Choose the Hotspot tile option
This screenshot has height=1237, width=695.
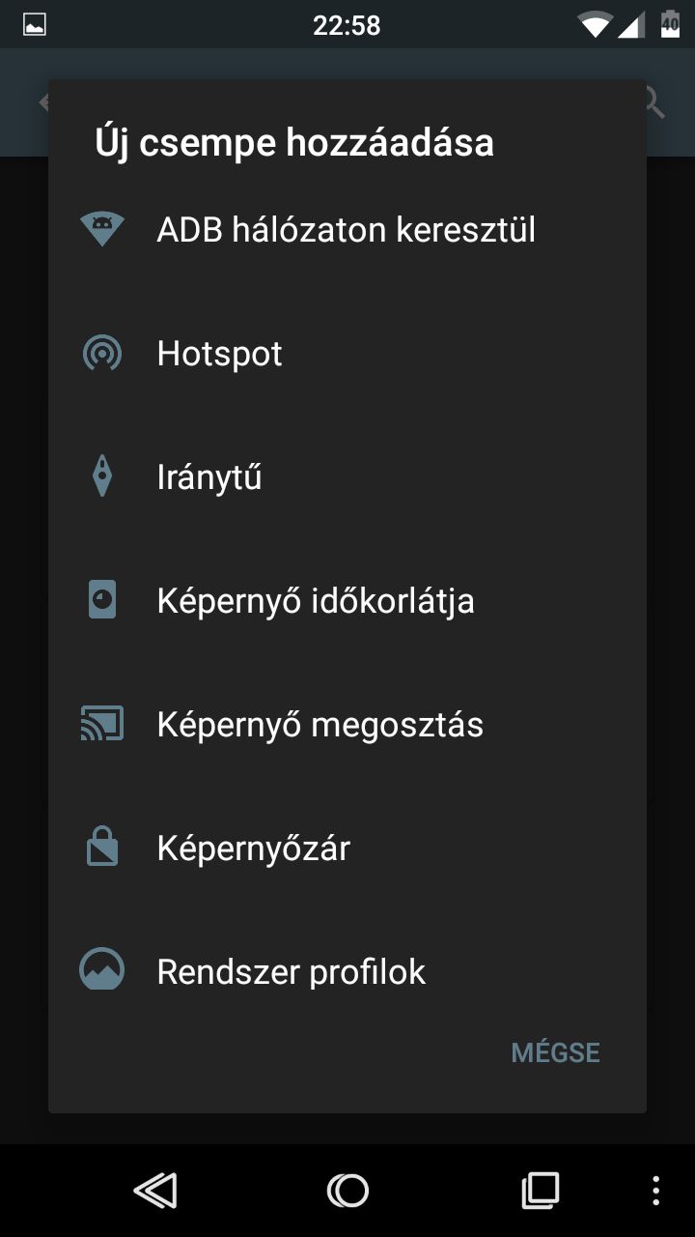(347, 354)
